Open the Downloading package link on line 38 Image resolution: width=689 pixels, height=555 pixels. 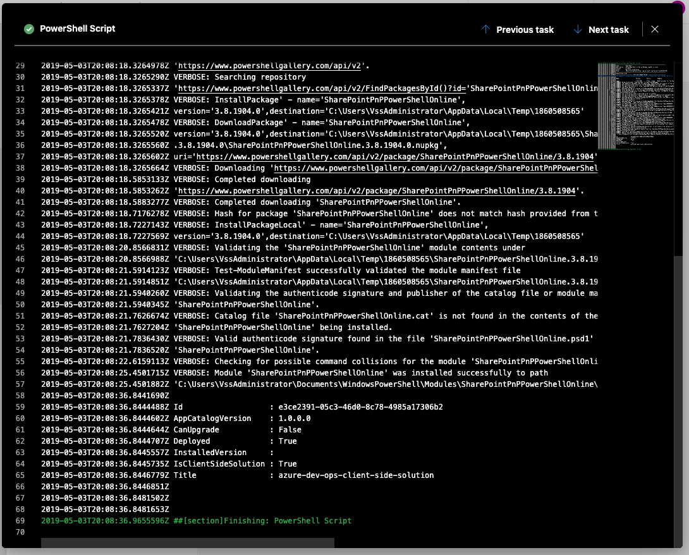435,168
